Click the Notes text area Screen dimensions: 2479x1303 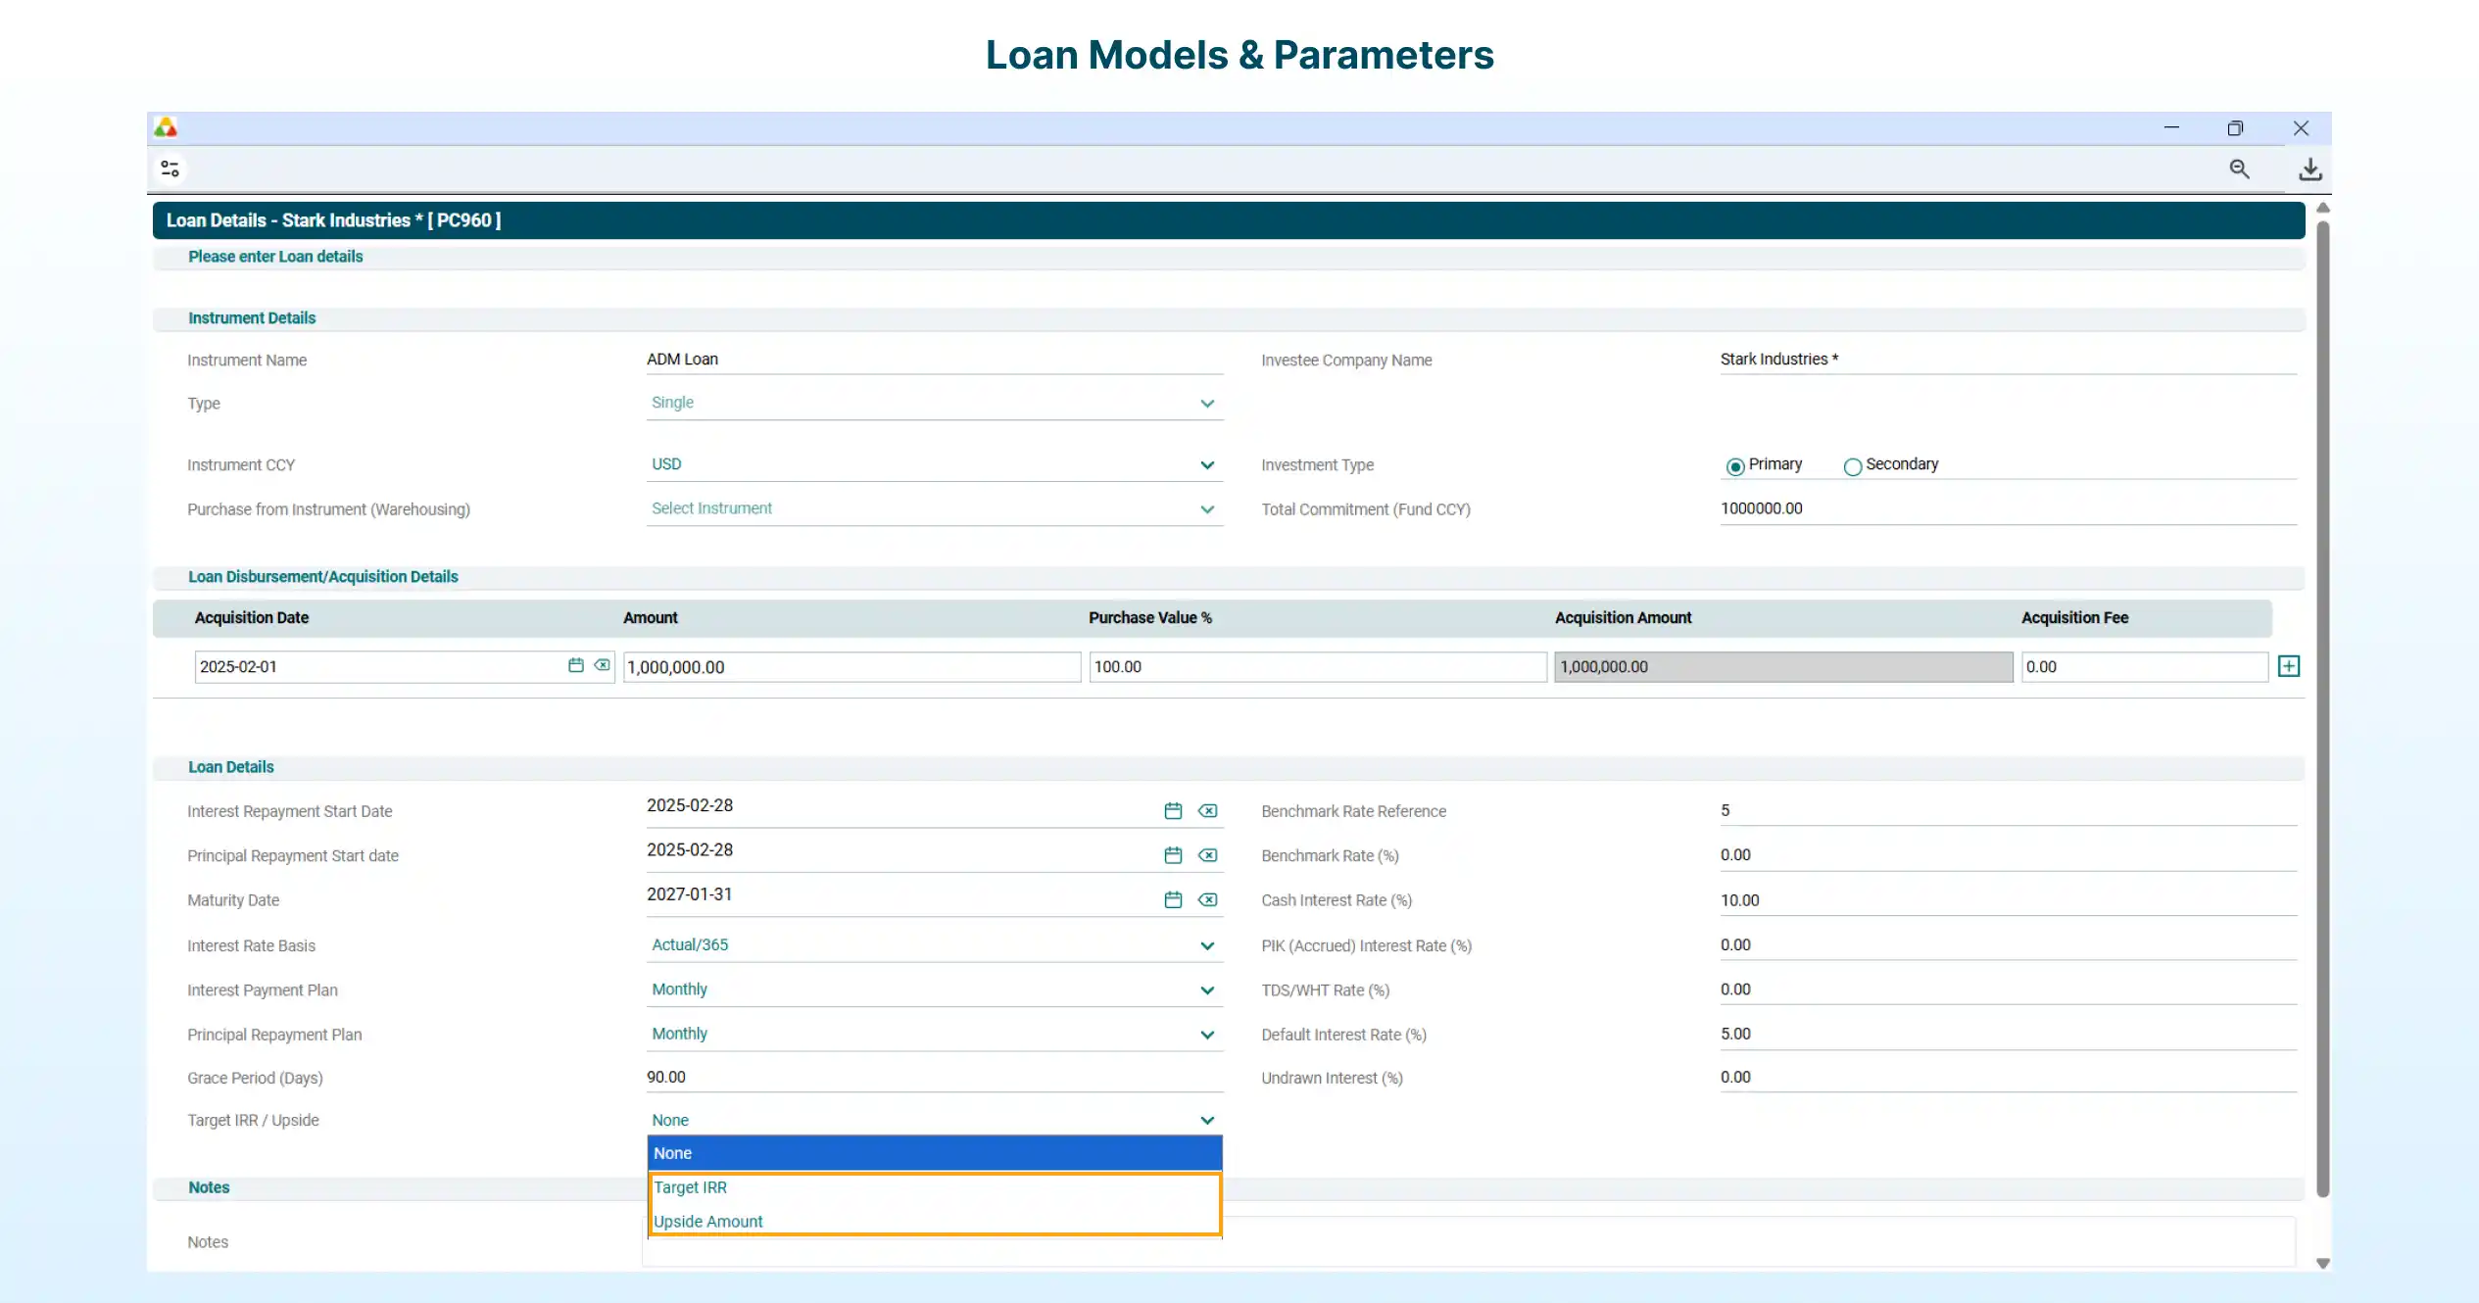click(1468, 1241)
